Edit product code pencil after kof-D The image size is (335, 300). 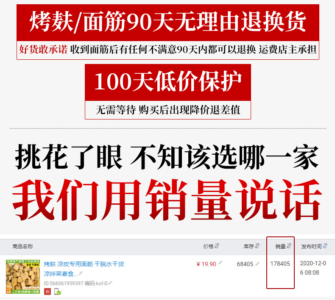(110, 283)
